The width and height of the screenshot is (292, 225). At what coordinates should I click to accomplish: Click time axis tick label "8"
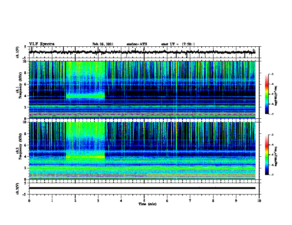[x=213, y=201]
